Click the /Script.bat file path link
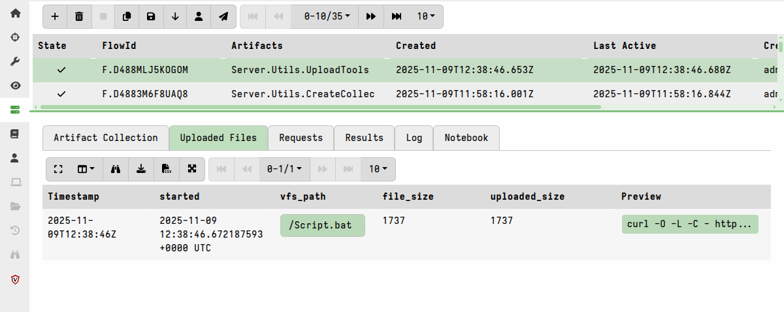Viewport: 784px width, 312px height. click(322, 225)
